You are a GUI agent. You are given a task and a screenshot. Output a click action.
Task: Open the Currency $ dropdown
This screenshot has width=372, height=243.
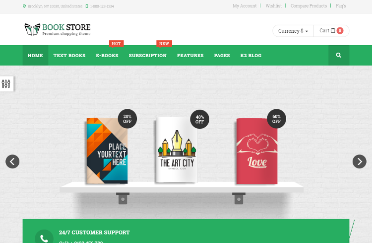[x=293, y=31]
